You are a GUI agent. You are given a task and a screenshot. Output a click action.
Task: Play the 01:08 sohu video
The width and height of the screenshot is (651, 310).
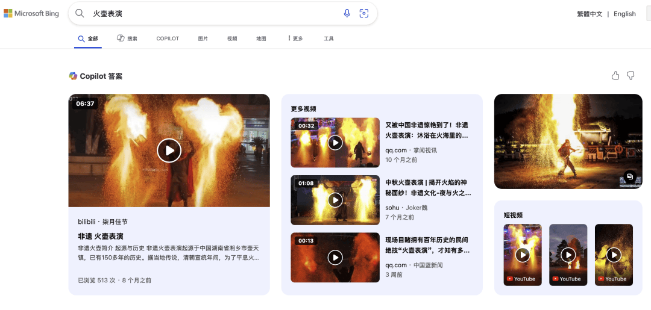(x=335, y=200)
